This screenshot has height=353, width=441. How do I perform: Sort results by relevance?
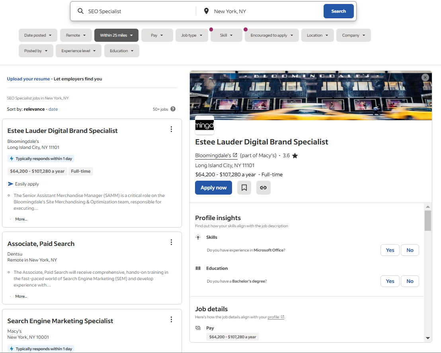coord(34,109)
